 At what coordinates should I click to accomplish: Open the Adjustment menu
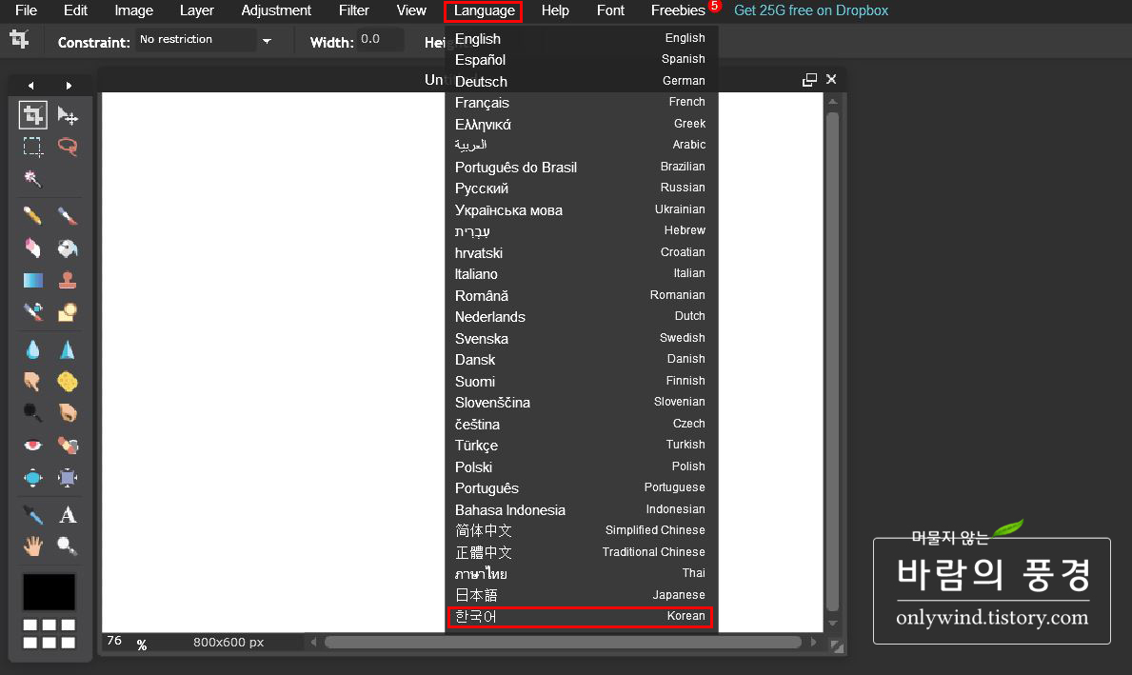point(276,10)
